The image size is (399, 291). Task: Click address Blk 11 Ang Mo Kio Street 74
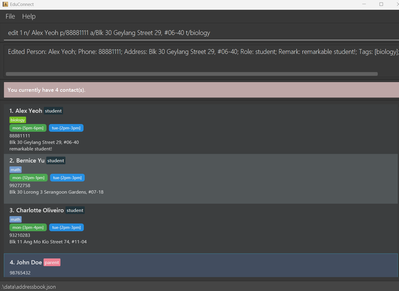coord(48,242)
